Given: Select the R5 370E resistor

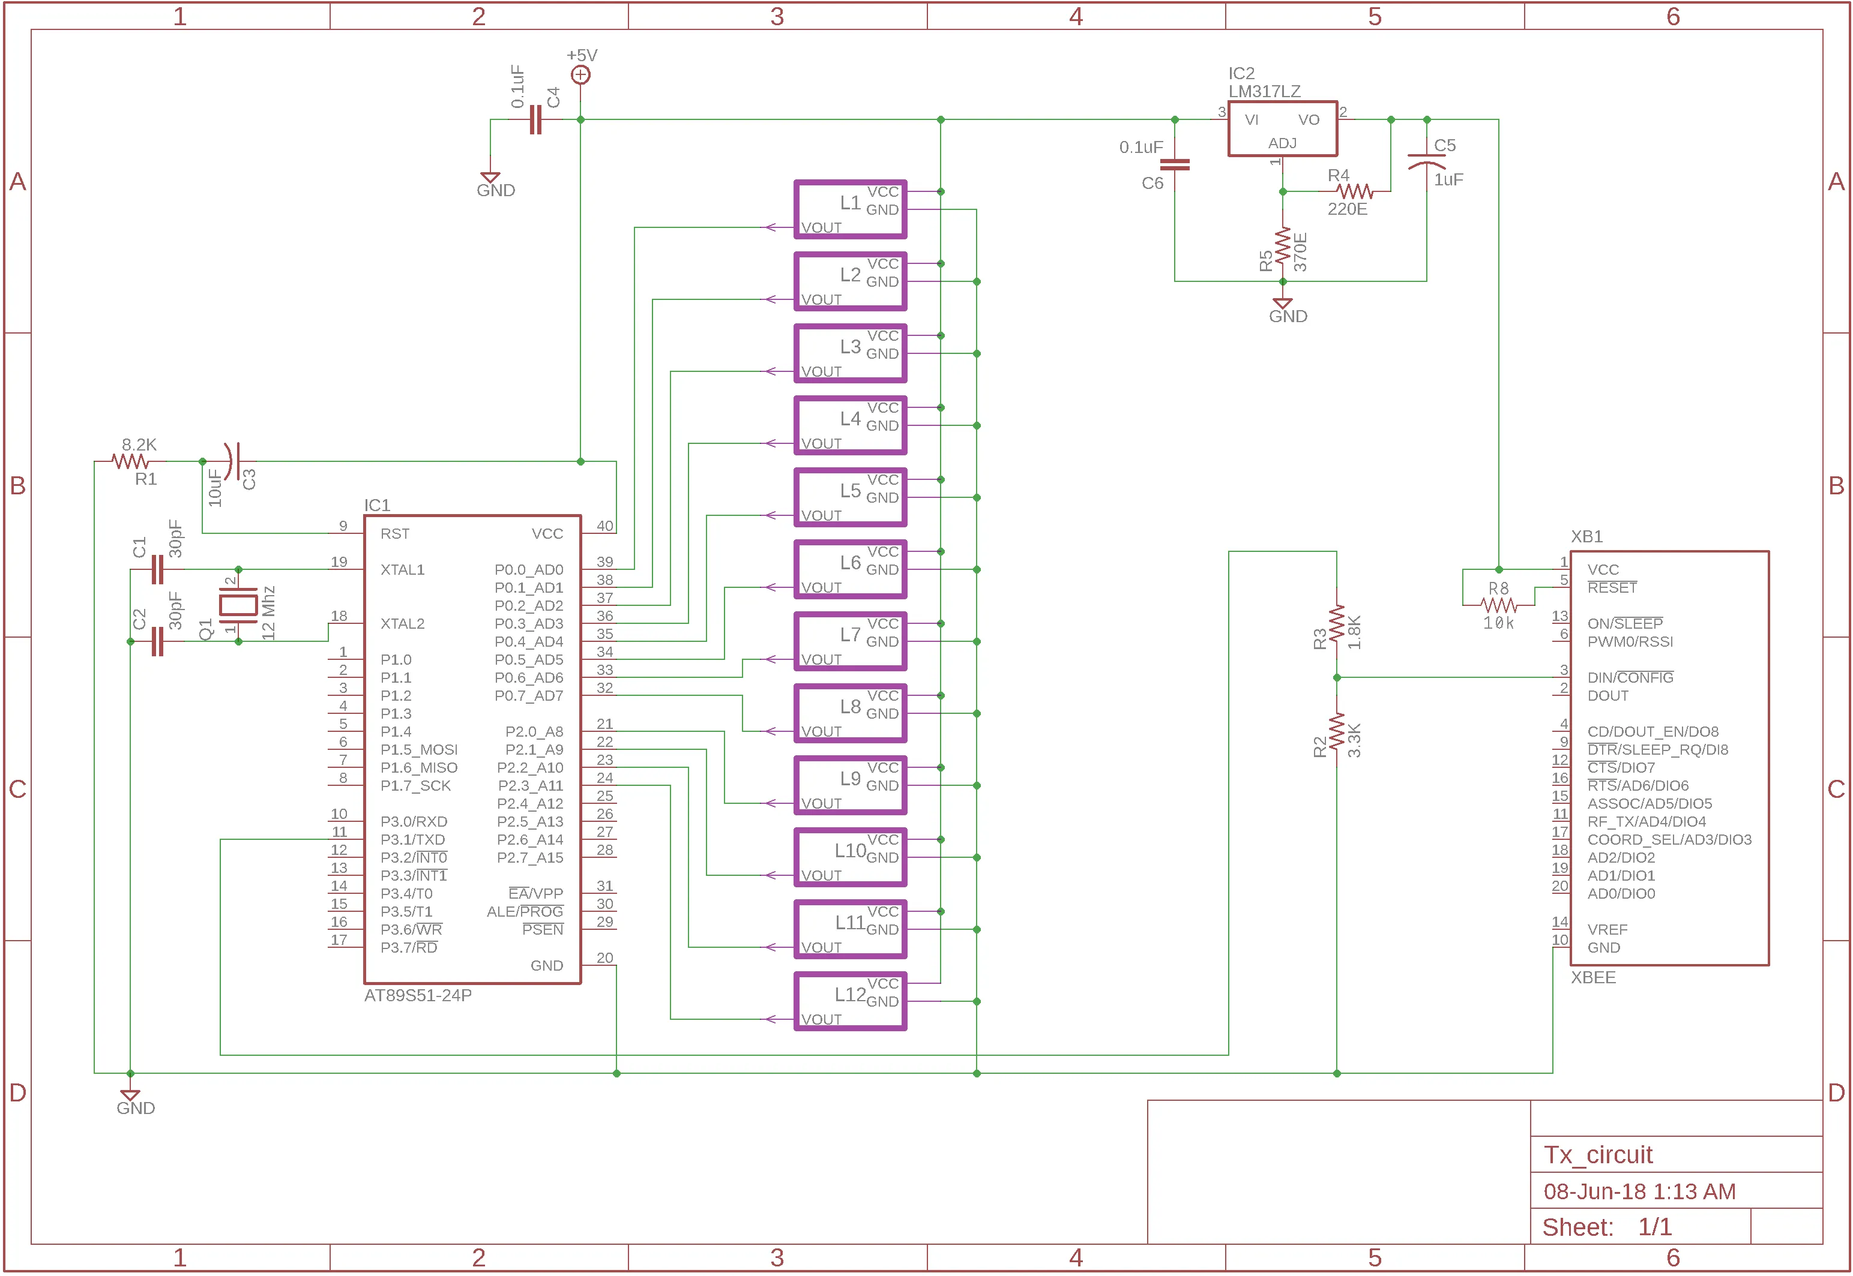Looking at the screenshot, I should [x=1282, y=245].
